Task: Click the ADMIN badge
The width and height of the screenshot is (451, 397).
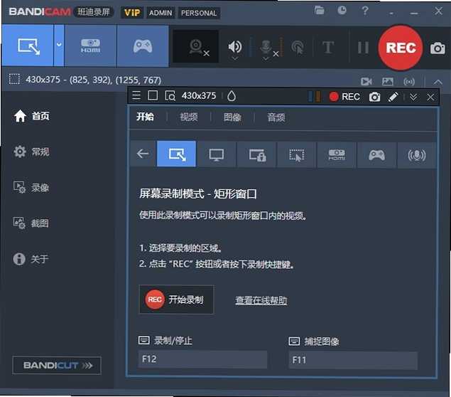Action: 161,13
